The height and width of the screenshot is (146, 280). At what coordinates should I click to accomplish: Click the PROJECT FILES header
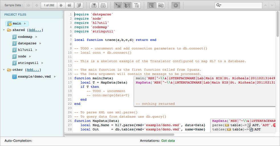(x=15, y=14)
